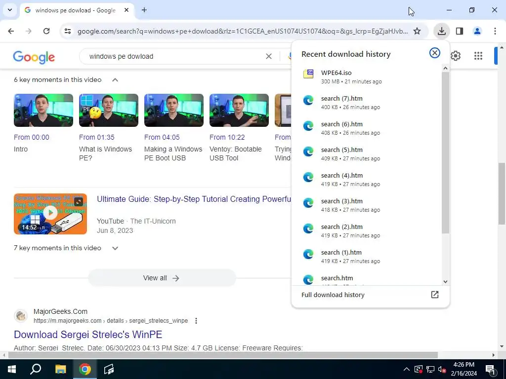Open MajorGeeks result three-dot options
The image size is (506, 379).
196,321
